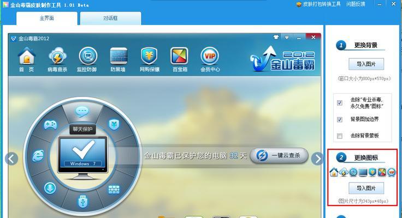This screenshot has height=218, width=402.
Task: Open the 网购保镖 shopping guard icon
Action: (150, 59)
